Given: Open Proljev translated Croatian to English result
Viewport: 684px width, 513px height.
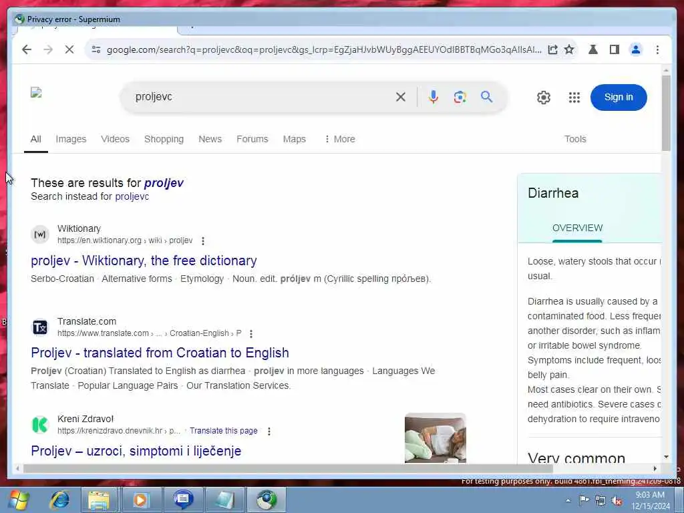Looking at the screenshot, I should click(160, 353).
